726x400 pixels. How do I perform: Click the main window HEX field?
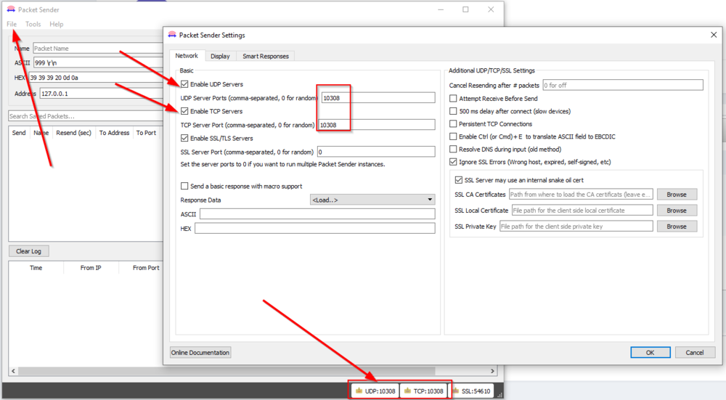[x=97, y=78]
